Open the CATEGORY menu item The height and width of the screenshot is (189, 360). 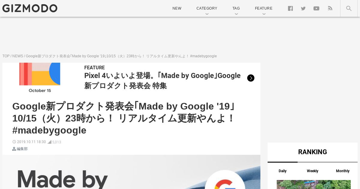tap(207, 8)
